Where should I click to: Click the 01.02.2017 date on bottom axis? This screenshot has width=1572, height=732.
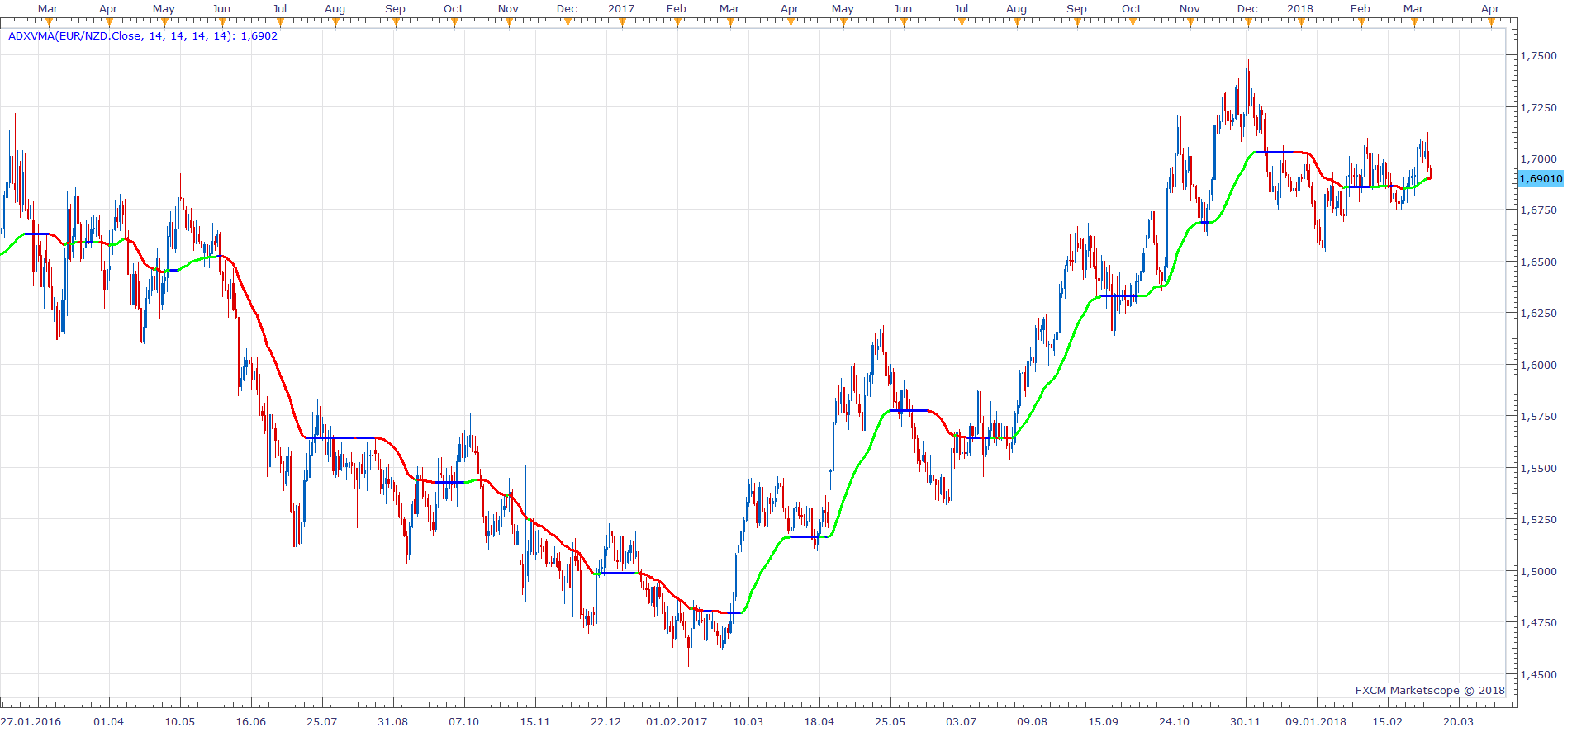tap(677, 721)
